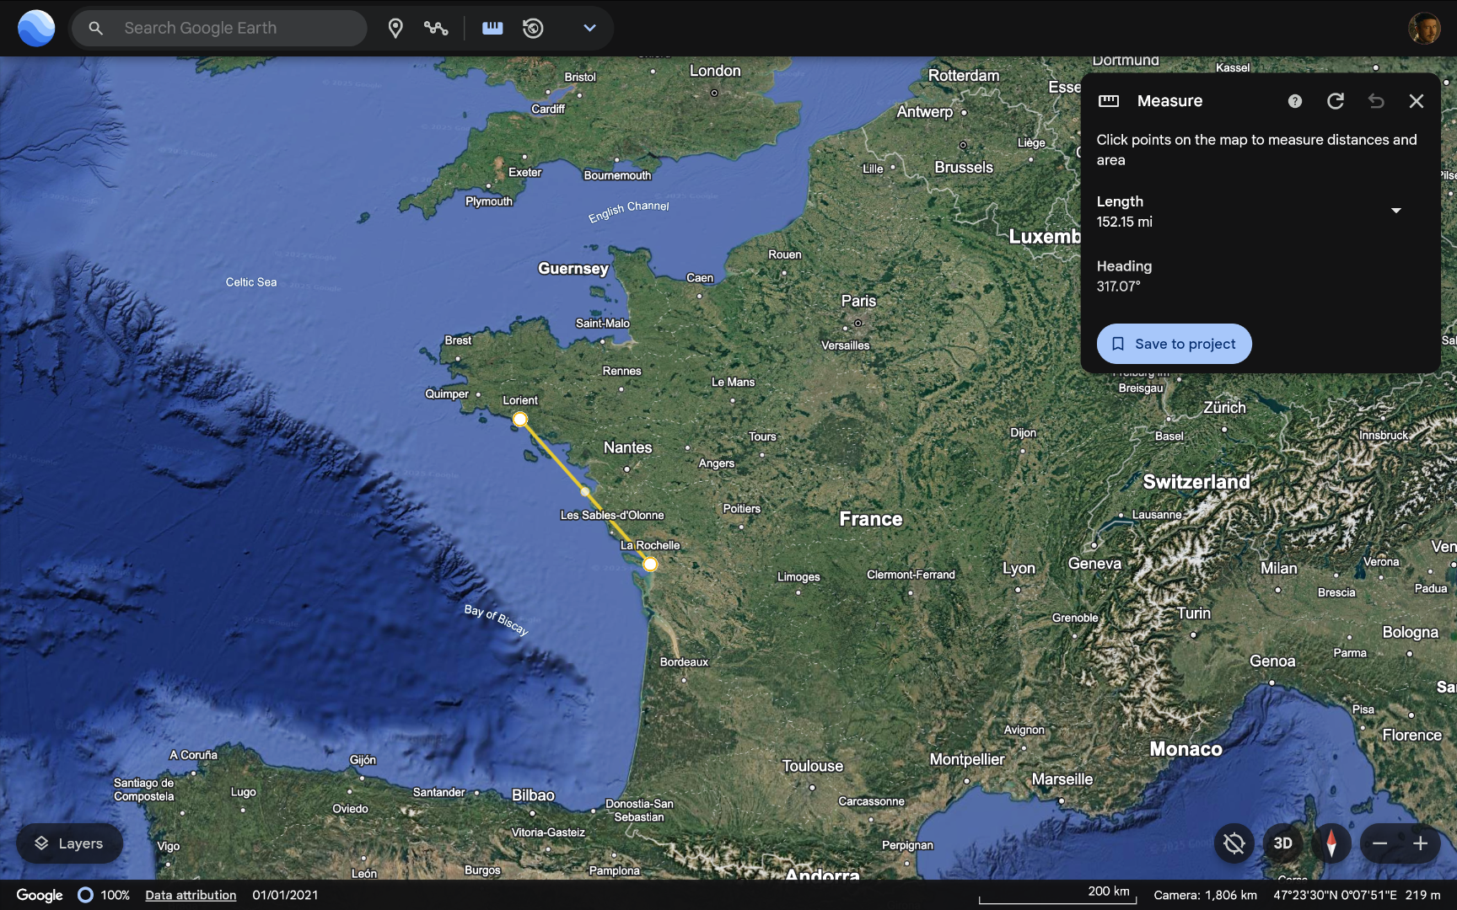The width and height of the screenshot is (1457, 910).
Task: Toggle the crossed-circle location rotation icon
Action: (x=1234, y=843)
